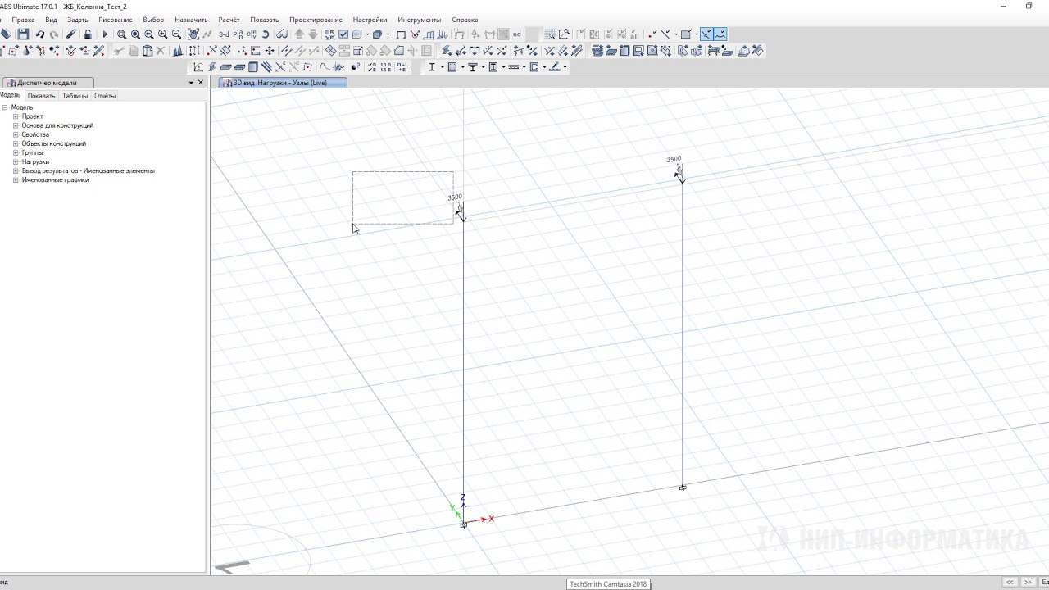Screen dimensions: 1049x590
Task: Click the four-way move arrows icon
Action: [x=269, y=51]
